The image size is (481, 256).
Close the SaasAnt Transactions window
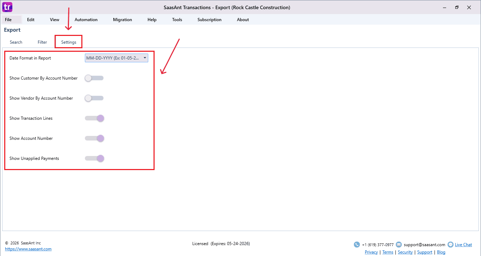pyautogui.click(x=469, y=7)
